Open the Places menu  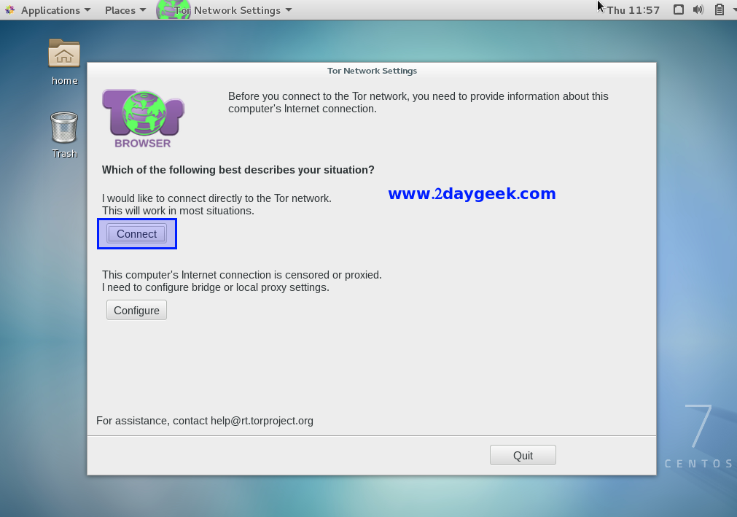pos(125,10)
